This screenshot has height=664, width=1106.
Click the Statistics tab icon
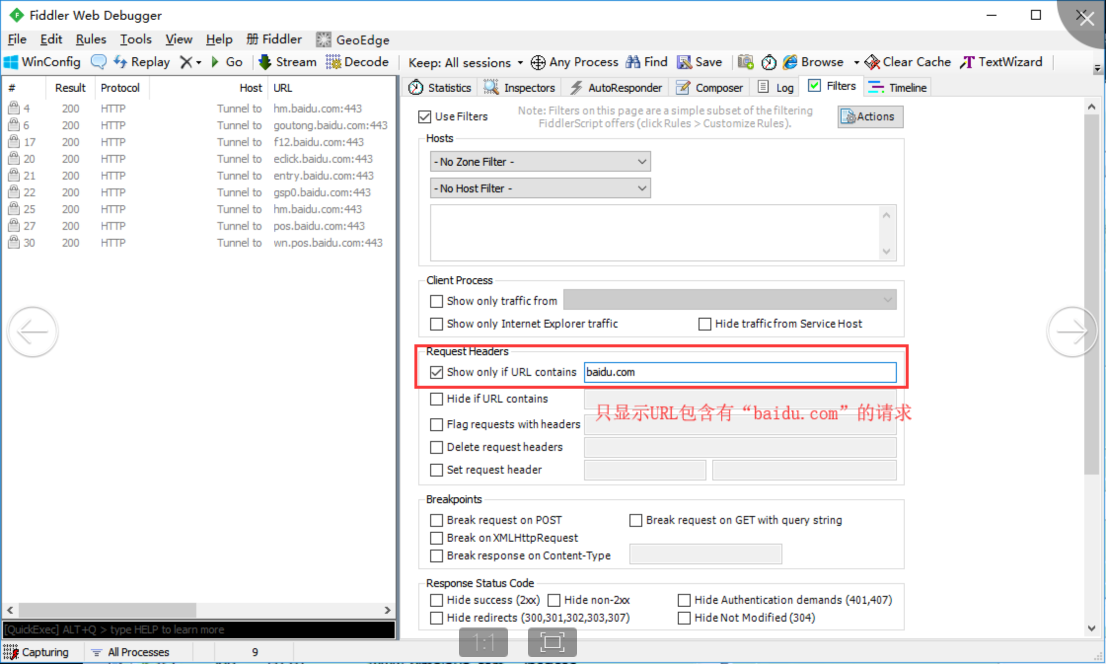[x=416, y=88]
